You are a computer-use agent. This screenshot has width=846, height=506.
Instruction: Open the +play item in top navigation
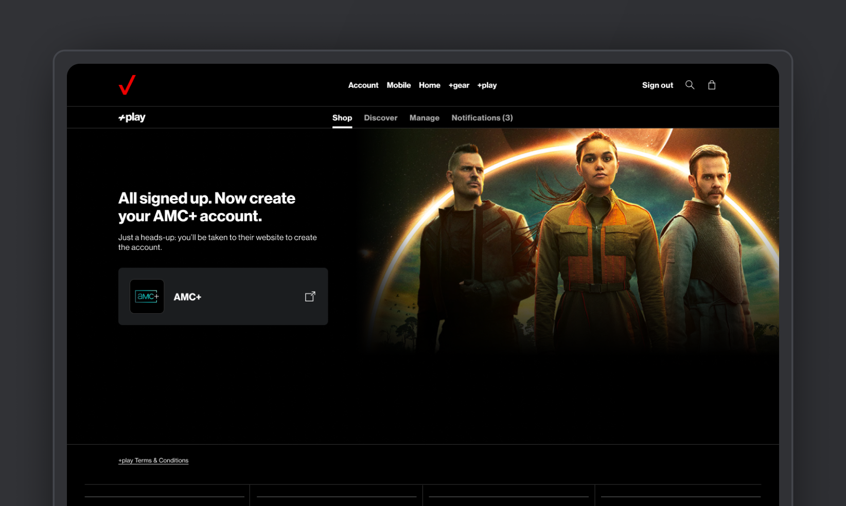[x=487, y=85]
